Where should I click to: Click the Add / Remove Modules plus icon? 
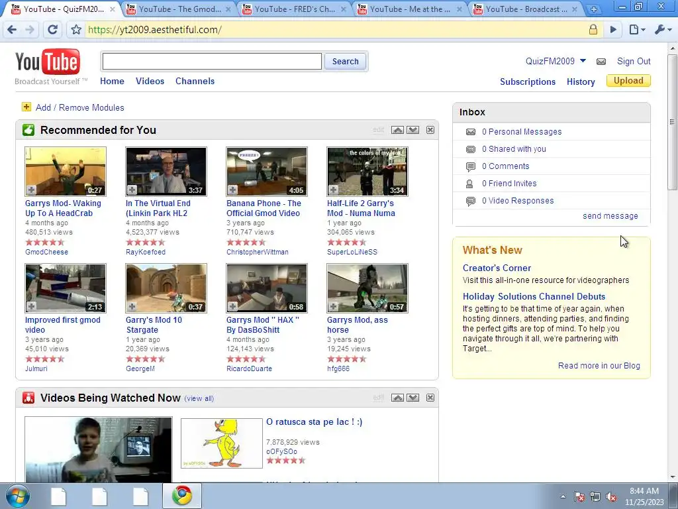(26, 107)
